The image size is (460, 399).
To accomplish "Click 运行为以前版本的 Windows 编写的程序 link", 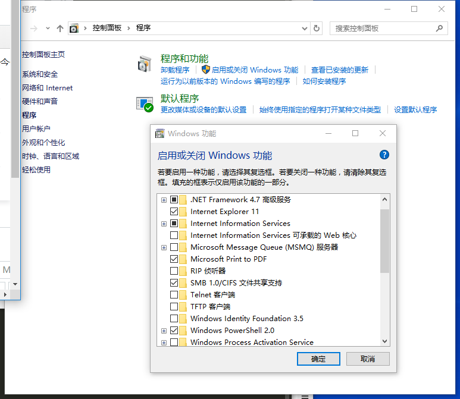I will coord(225,81).
